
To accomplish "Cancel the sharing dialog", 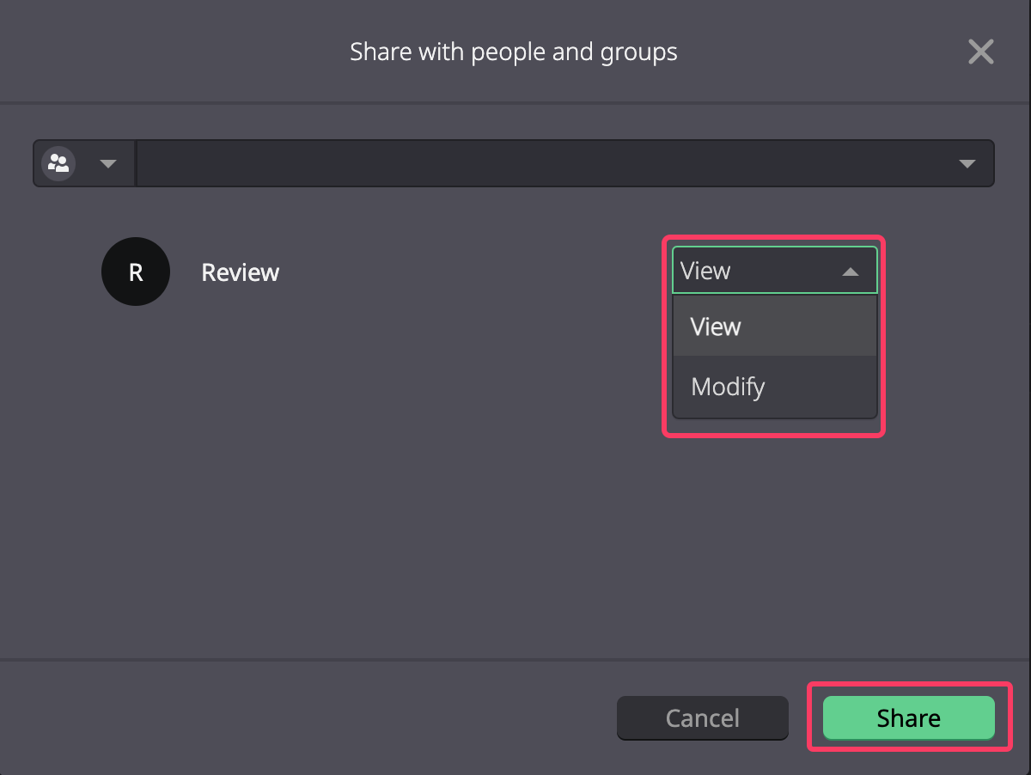I will click(703, 718).
